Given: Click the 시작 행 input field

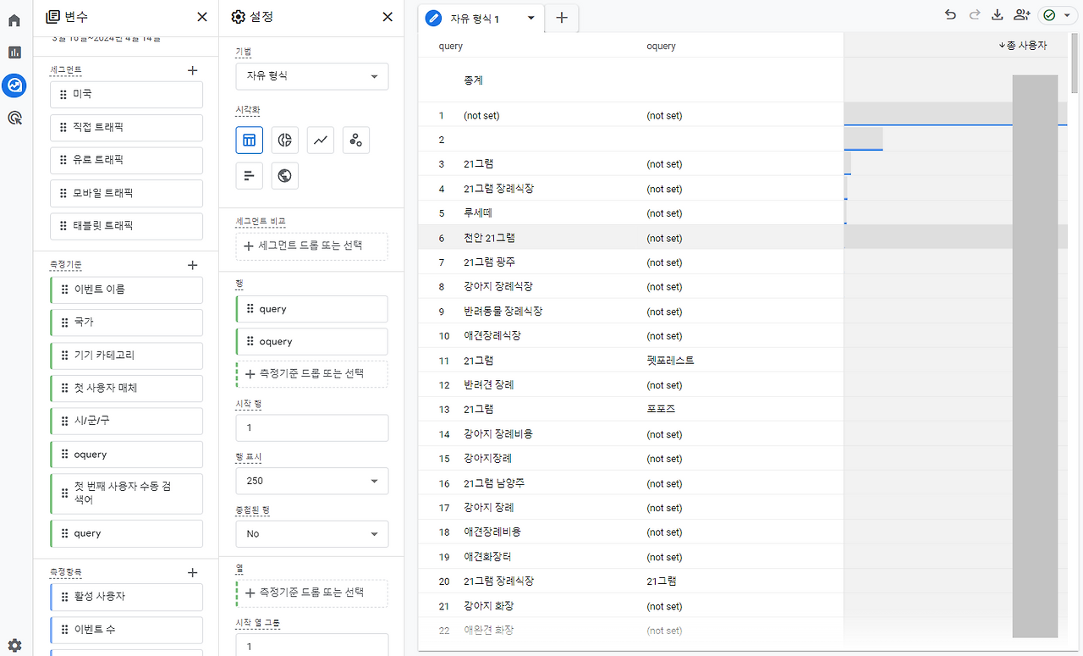Looking at the screenshot, I should 311,427.
